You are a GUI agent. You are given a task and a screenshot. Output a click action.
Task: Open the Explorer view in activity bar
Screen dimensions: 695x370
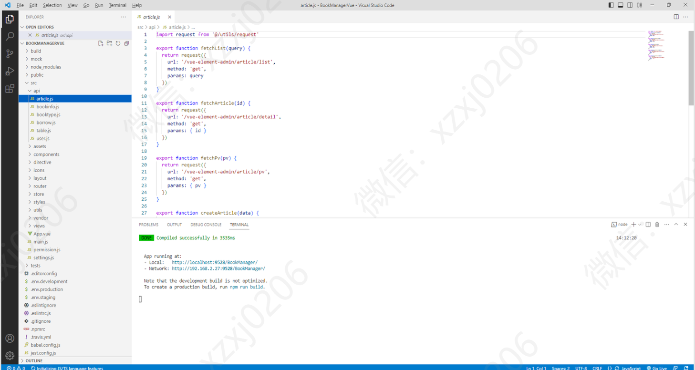coord(10,19)
